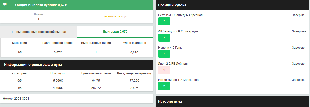Click pick 1 under Napoli–Genk match
Image resolution: width=310 pixels, height=107 pixels.
[x=164, y=54]
